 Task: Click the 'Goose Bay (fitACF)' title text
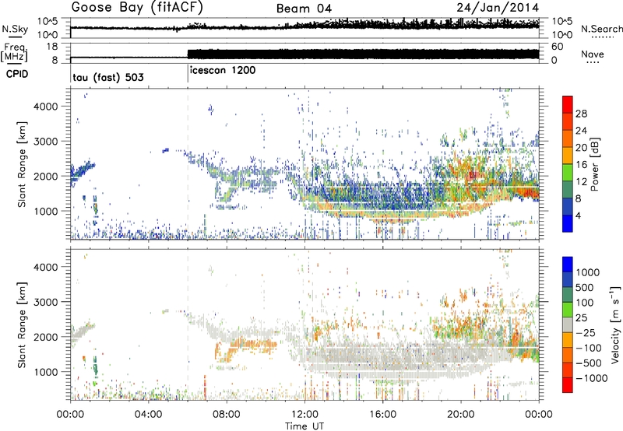(137, 8)
